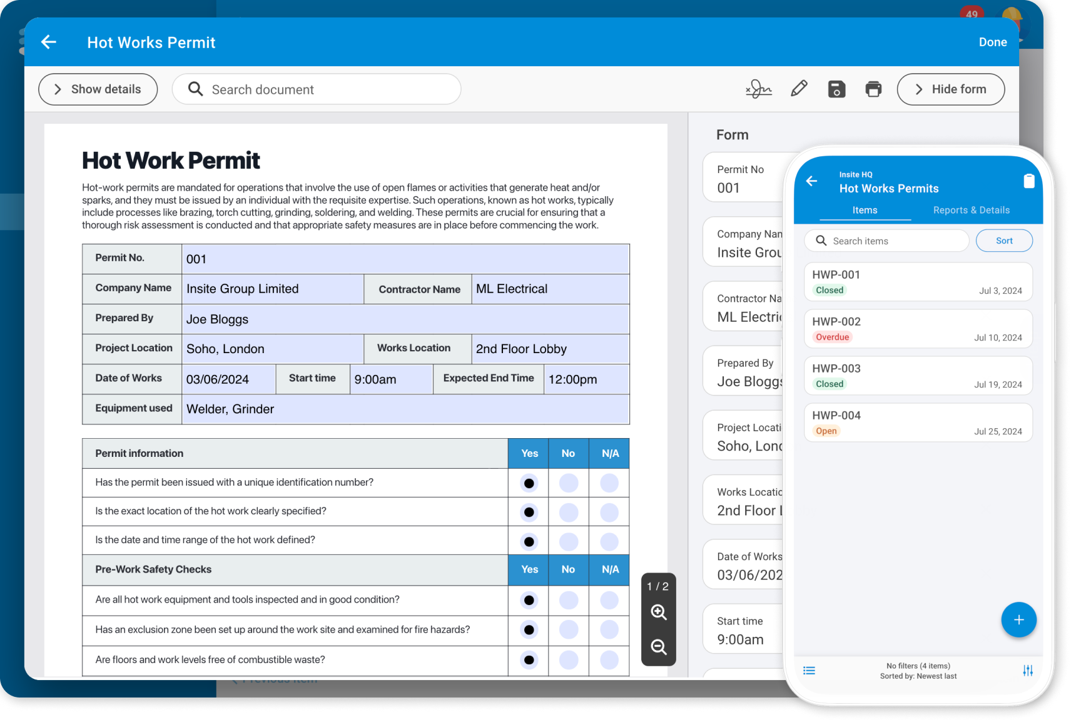Adjust filters with the sliders icon
The image size is (1081, 720).
(x=1028, y=670)
